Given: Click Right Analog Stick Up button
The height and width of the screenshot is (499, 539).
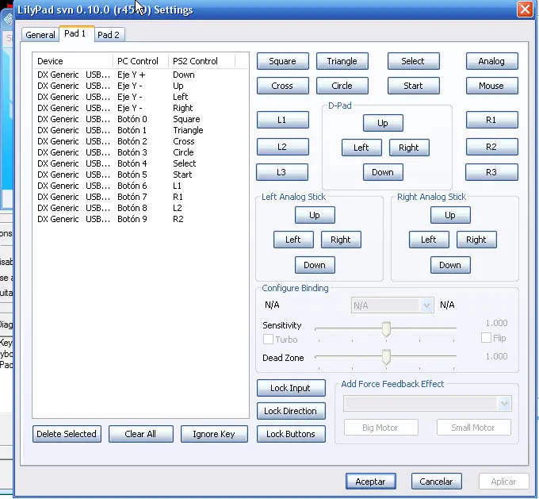Looking at the screenshot, I should [450, 215].
